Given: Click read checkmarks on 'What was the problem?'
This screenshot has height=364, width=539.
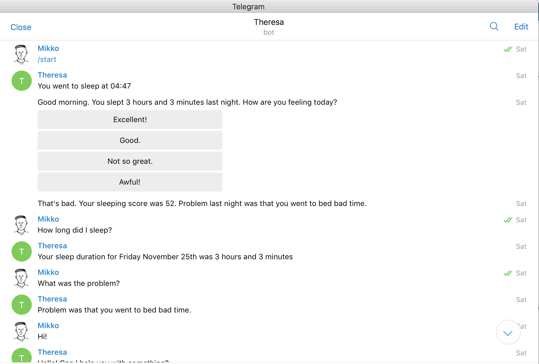Looking at the screenshot, I should coord(508,273).
